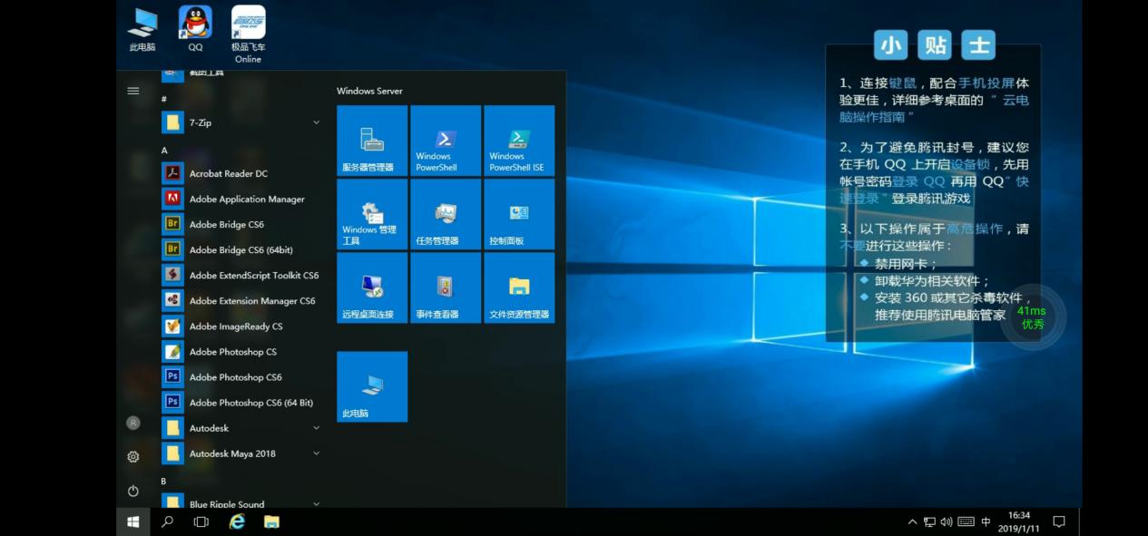Image resolution: width=1148 pixels, height=536 pixels.
Task: Show hidden system tray icons
Action: (x=912, y=521)
